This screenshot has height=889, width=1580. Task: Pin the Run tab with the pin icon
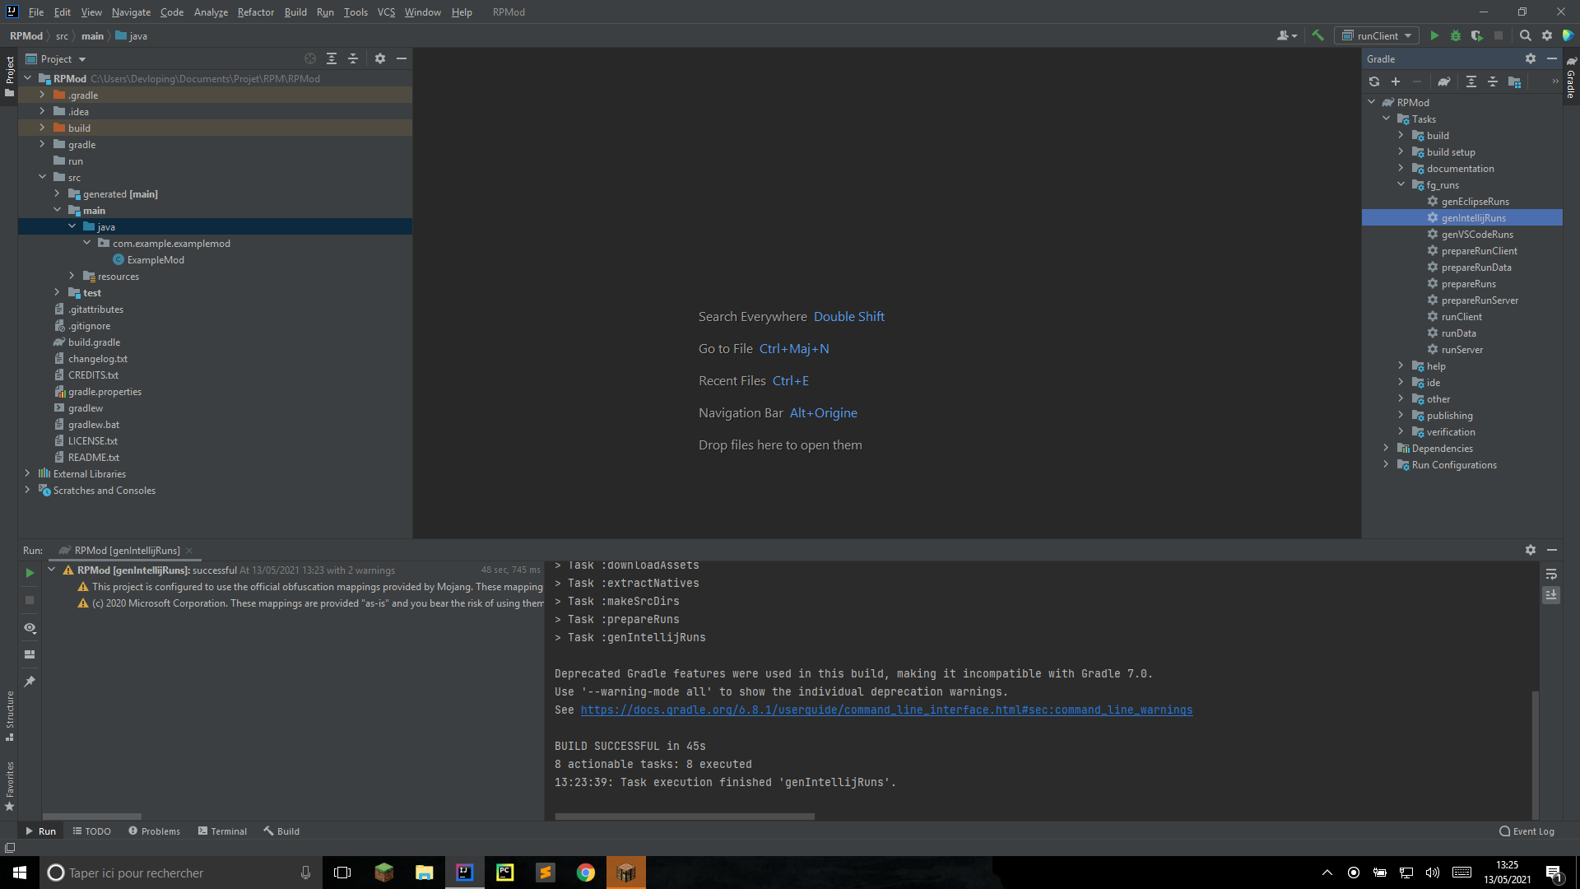tap(30, 682)
